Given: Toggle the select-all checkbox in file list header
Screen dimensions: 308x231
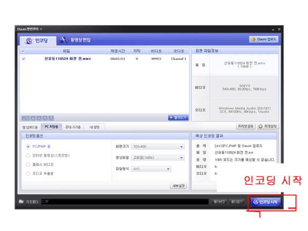Looking at the screenshot, I should coord(23,51).
